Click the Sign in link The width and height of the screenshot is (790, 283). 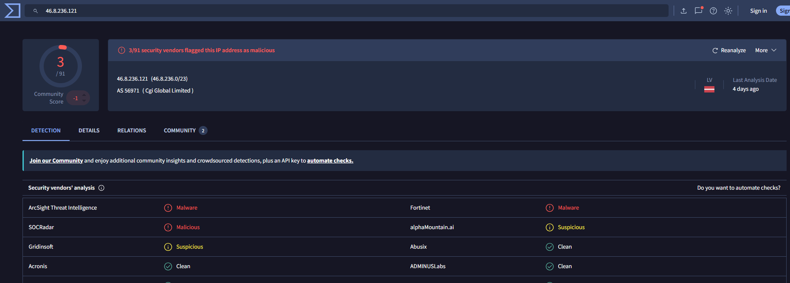(x=758, y=11)
